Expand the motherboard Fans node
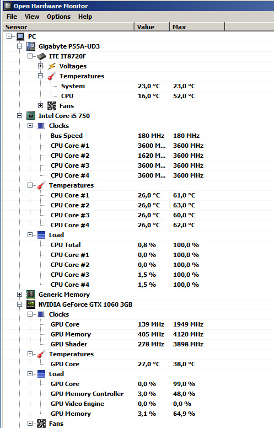Image resolution: width=274 pixels, height=428 pixels. (40, 106)
